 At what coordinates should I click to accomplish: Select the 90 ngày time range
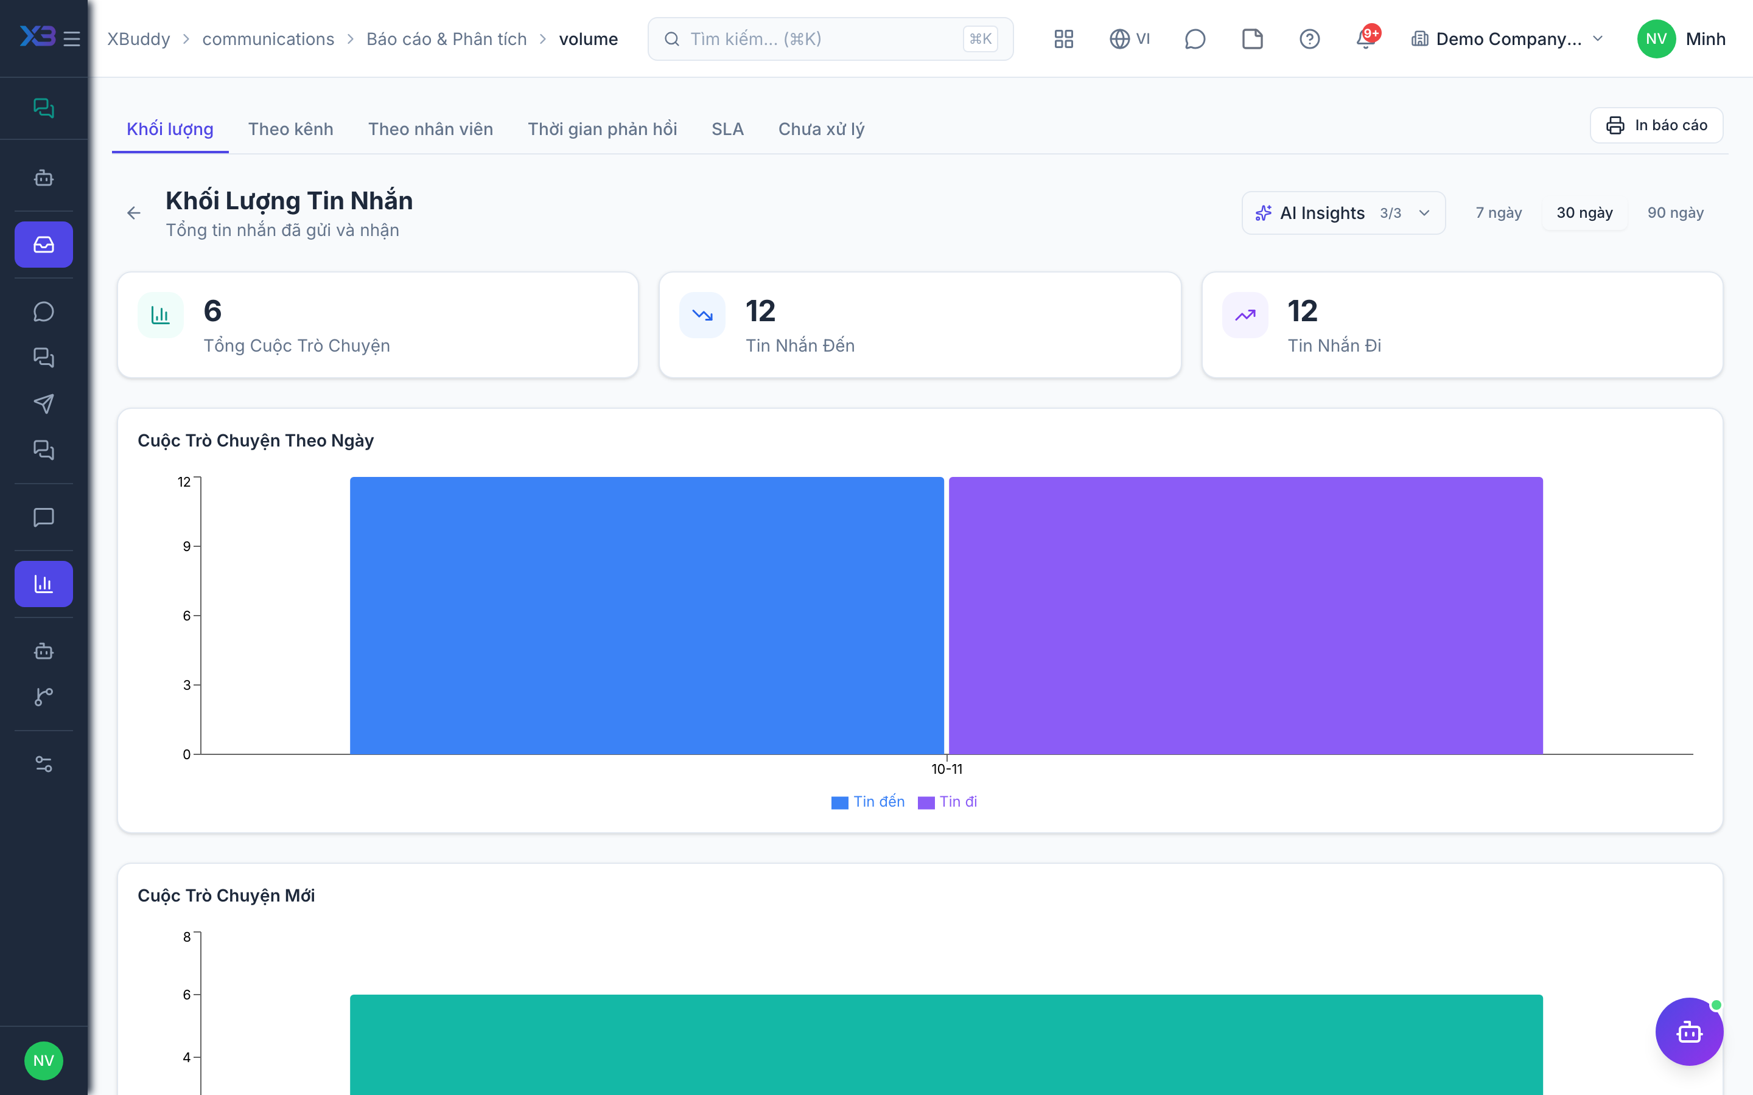point(1674,213)
